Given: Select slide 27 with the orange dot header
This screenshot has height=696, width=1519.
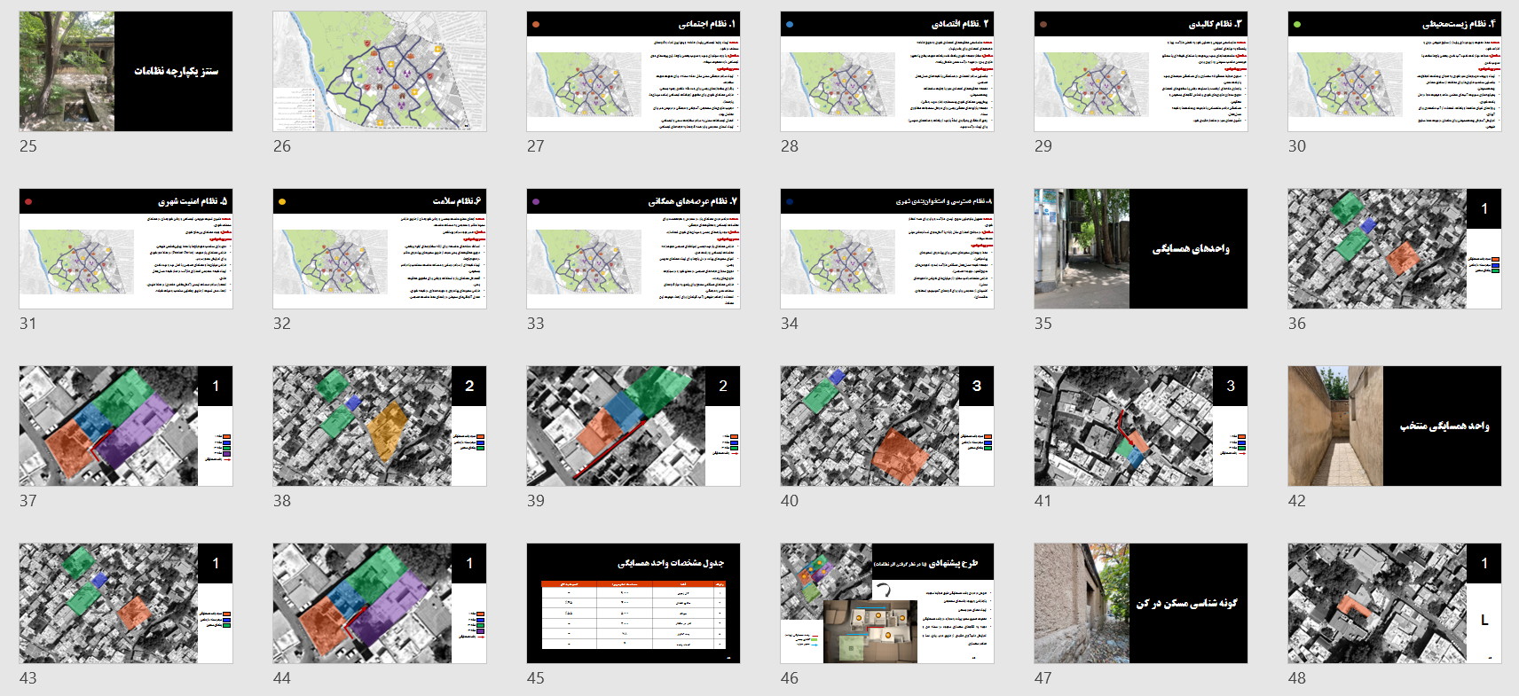Looking at the screenshot, I should tap(634, 71).
